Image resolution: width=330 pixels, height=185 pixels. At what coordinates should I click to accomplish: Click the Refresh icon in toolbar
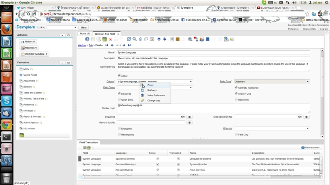tap(129, 39)
